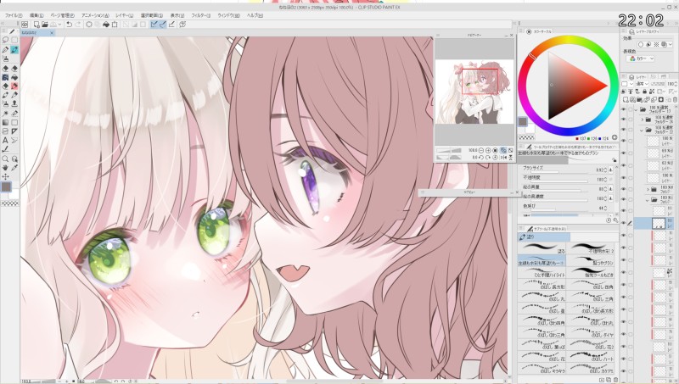Switch to the ねねほのと canvas tab
Viewport: 679px width, 384px height.
(36, 32)
